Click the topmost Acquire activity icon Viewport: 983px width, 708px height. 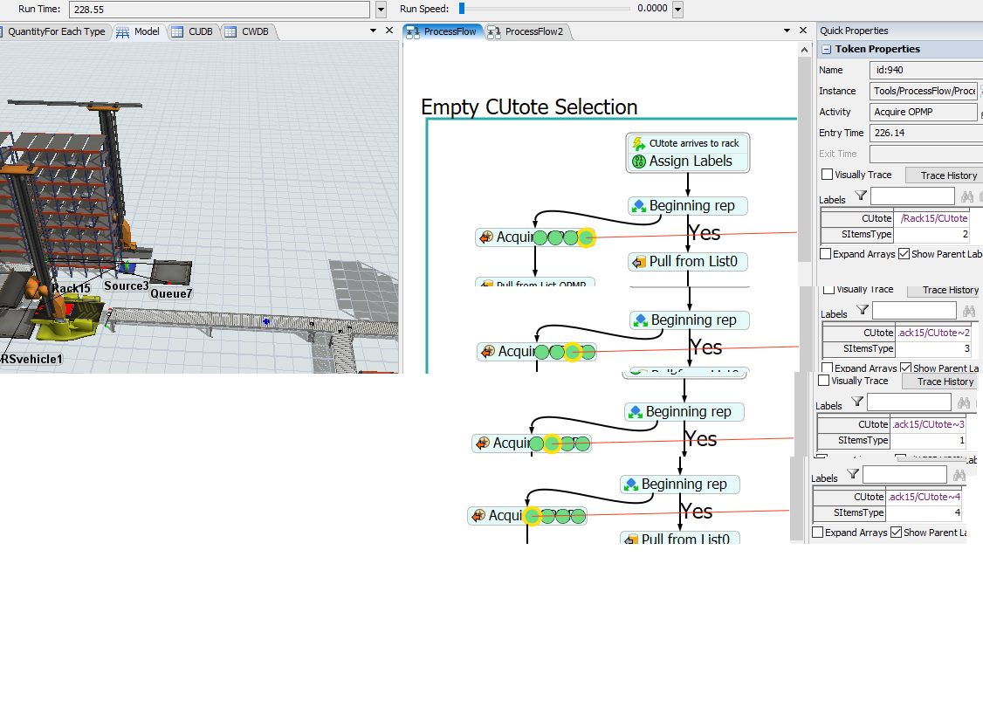pyautogui.click(x=485, y=237)
